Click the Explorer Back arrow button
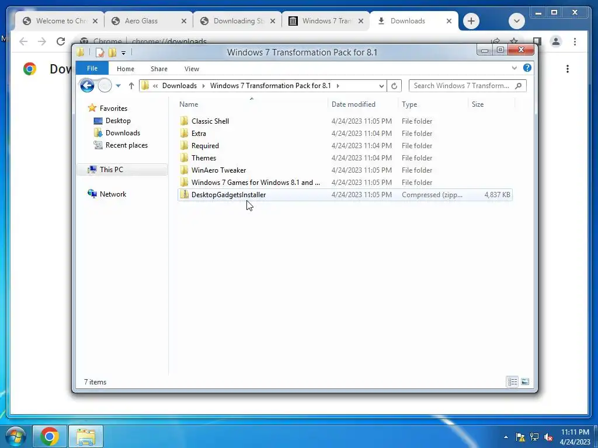The height and width of the screenshot is (448, 598). pyautogui.click(x=87, y=85)
